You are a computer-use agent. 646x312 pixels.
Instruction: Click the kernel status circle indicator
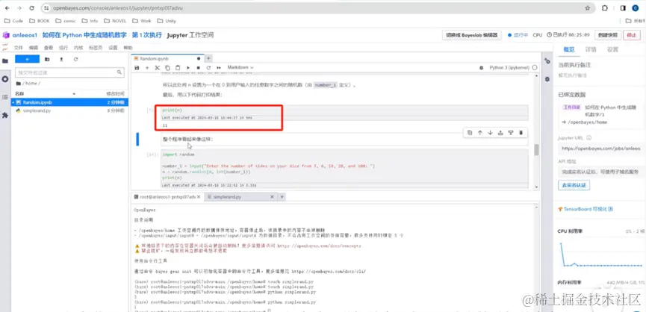(x=535, y=67)
